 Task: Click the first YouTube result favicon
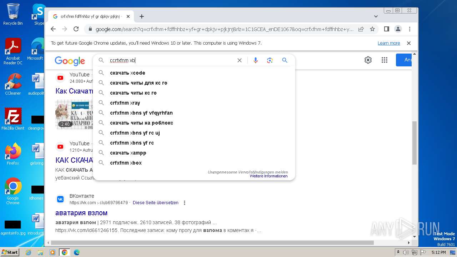coord(60,77)
